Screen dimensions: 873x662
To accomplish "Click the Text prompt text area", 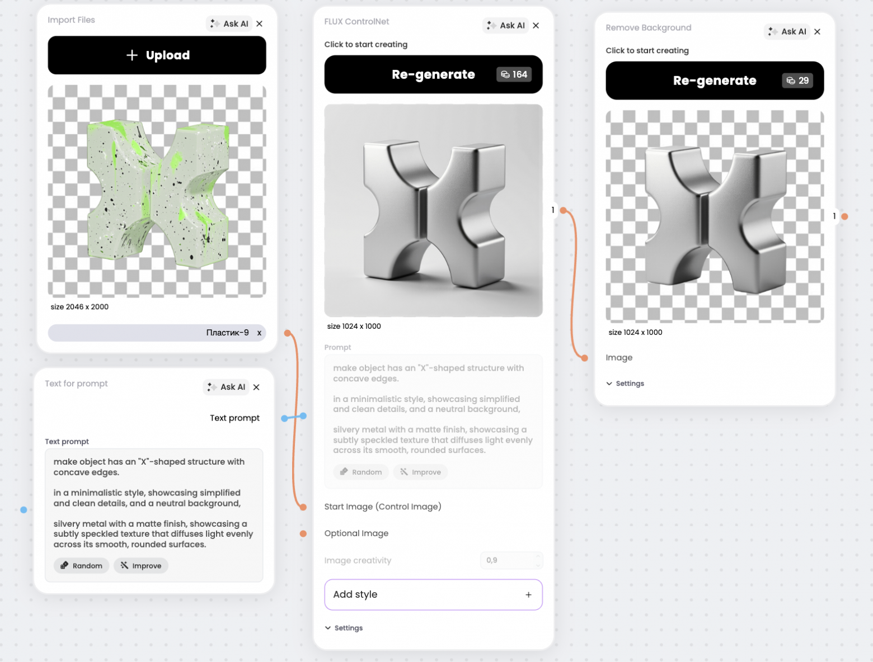I will click(x=153, y=503).
